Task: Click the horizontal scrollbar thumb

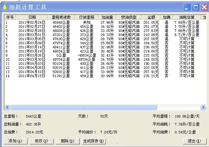Action: (84, 107)
